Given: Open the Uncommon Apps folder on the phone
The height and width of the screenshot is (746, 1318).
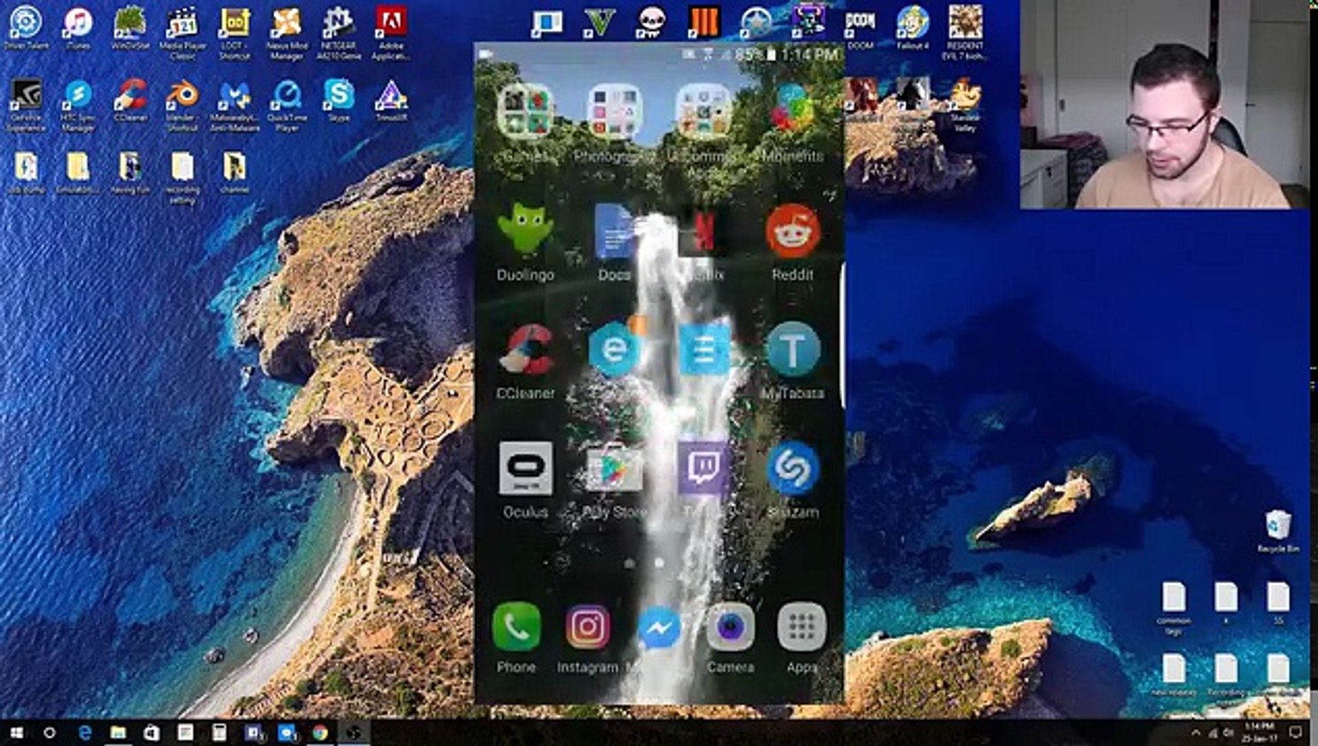Looking at the screenshot, I should coord(703,111).
